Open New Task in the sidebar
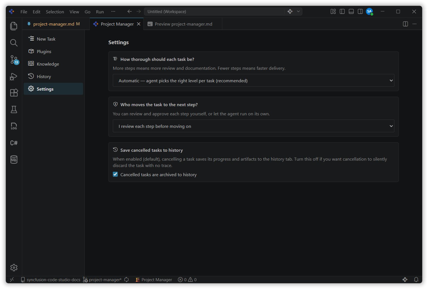This screenshot has height=289, width=428. pos(53,39)
